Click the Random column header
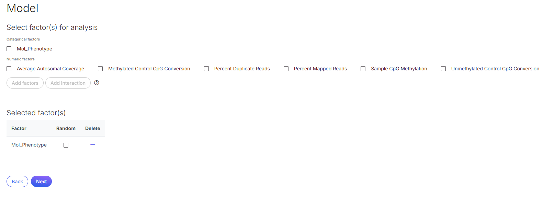 66,128
